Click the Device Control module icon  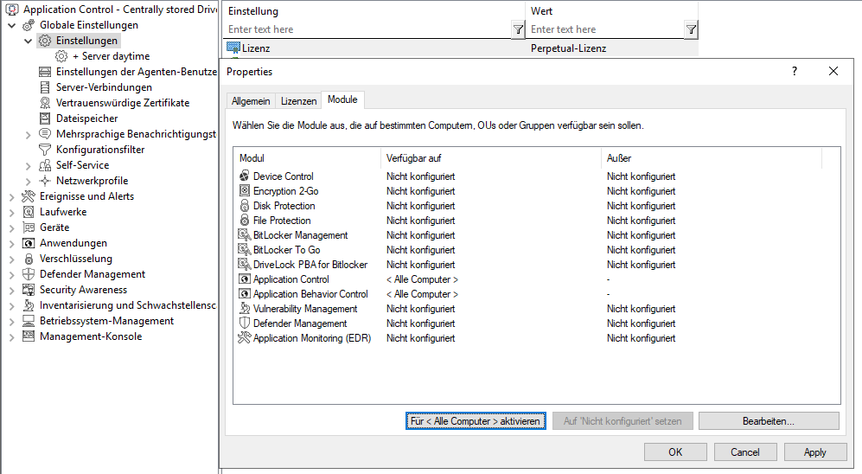click(x=245, y=176)
